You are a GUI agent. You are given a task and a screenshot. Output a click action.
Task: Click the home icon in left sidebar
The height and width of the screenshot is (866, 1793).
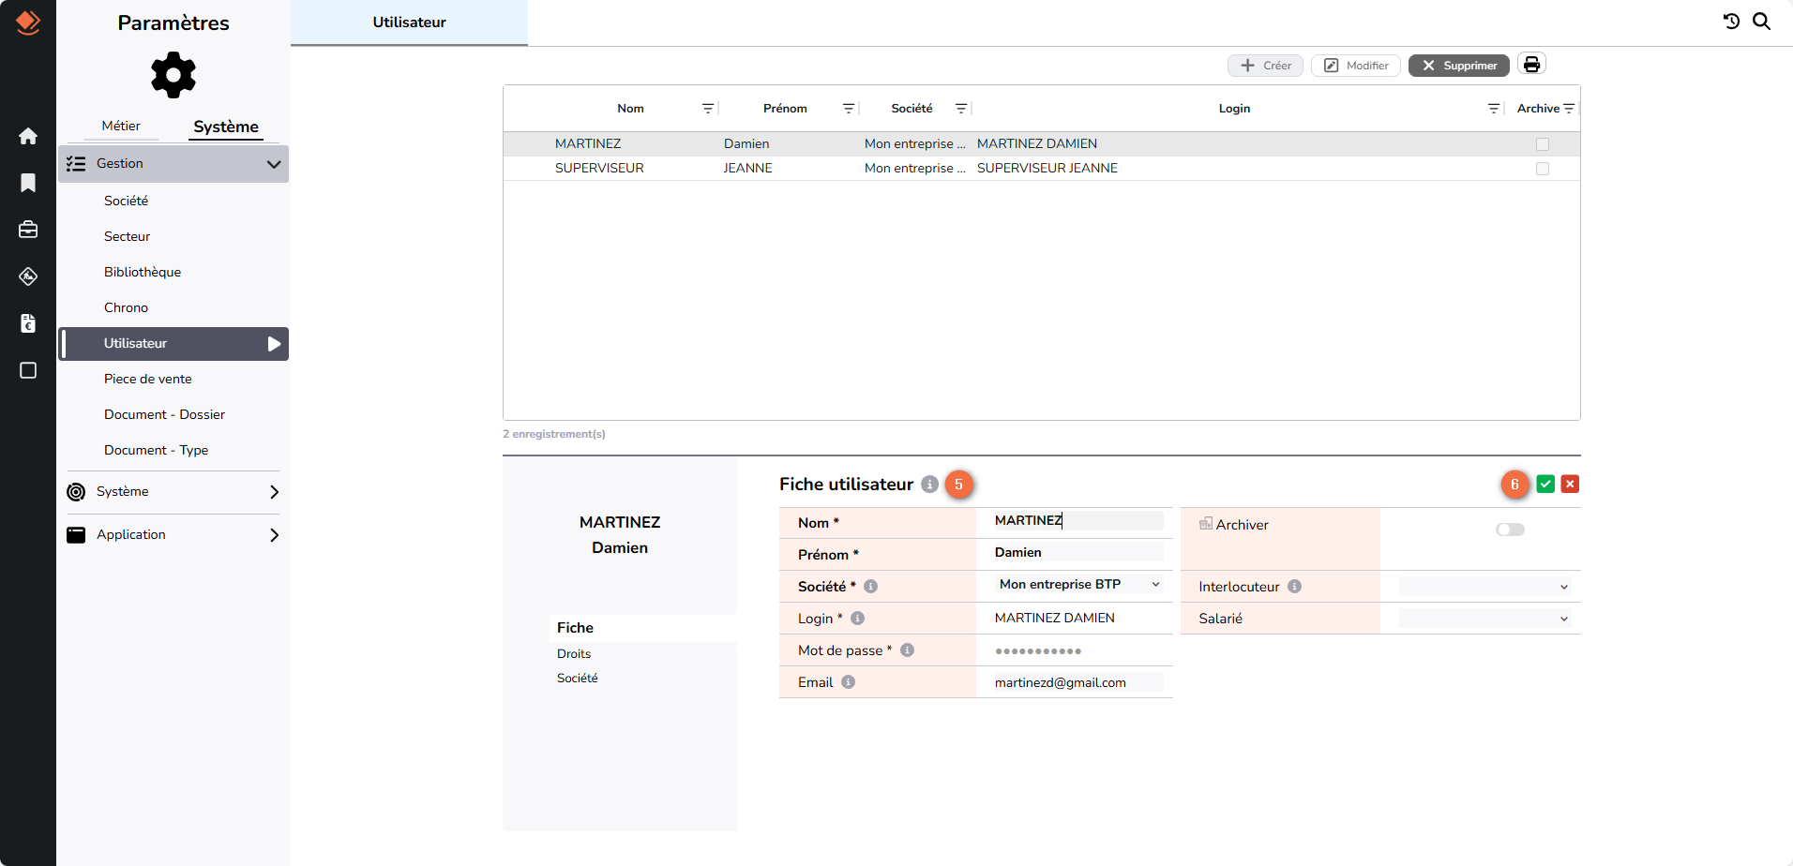click(28, 136)
